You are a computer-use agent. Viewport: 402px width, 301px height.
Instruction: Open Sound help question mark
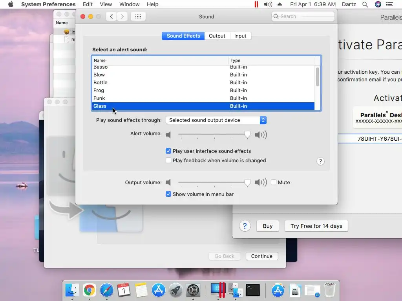pyautogui.click(x=320, y=161)
